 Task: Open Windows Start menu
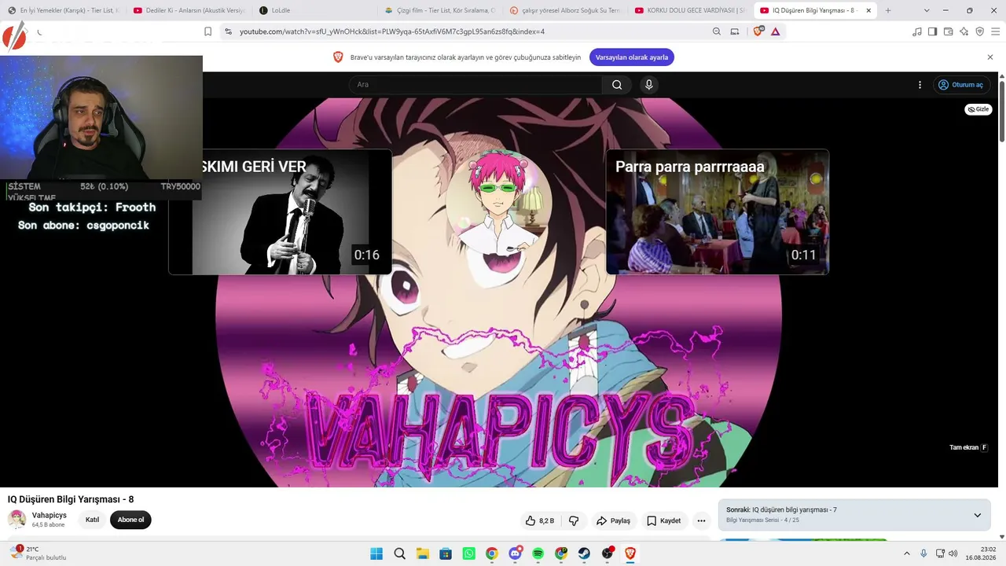(x=376, y=553)
